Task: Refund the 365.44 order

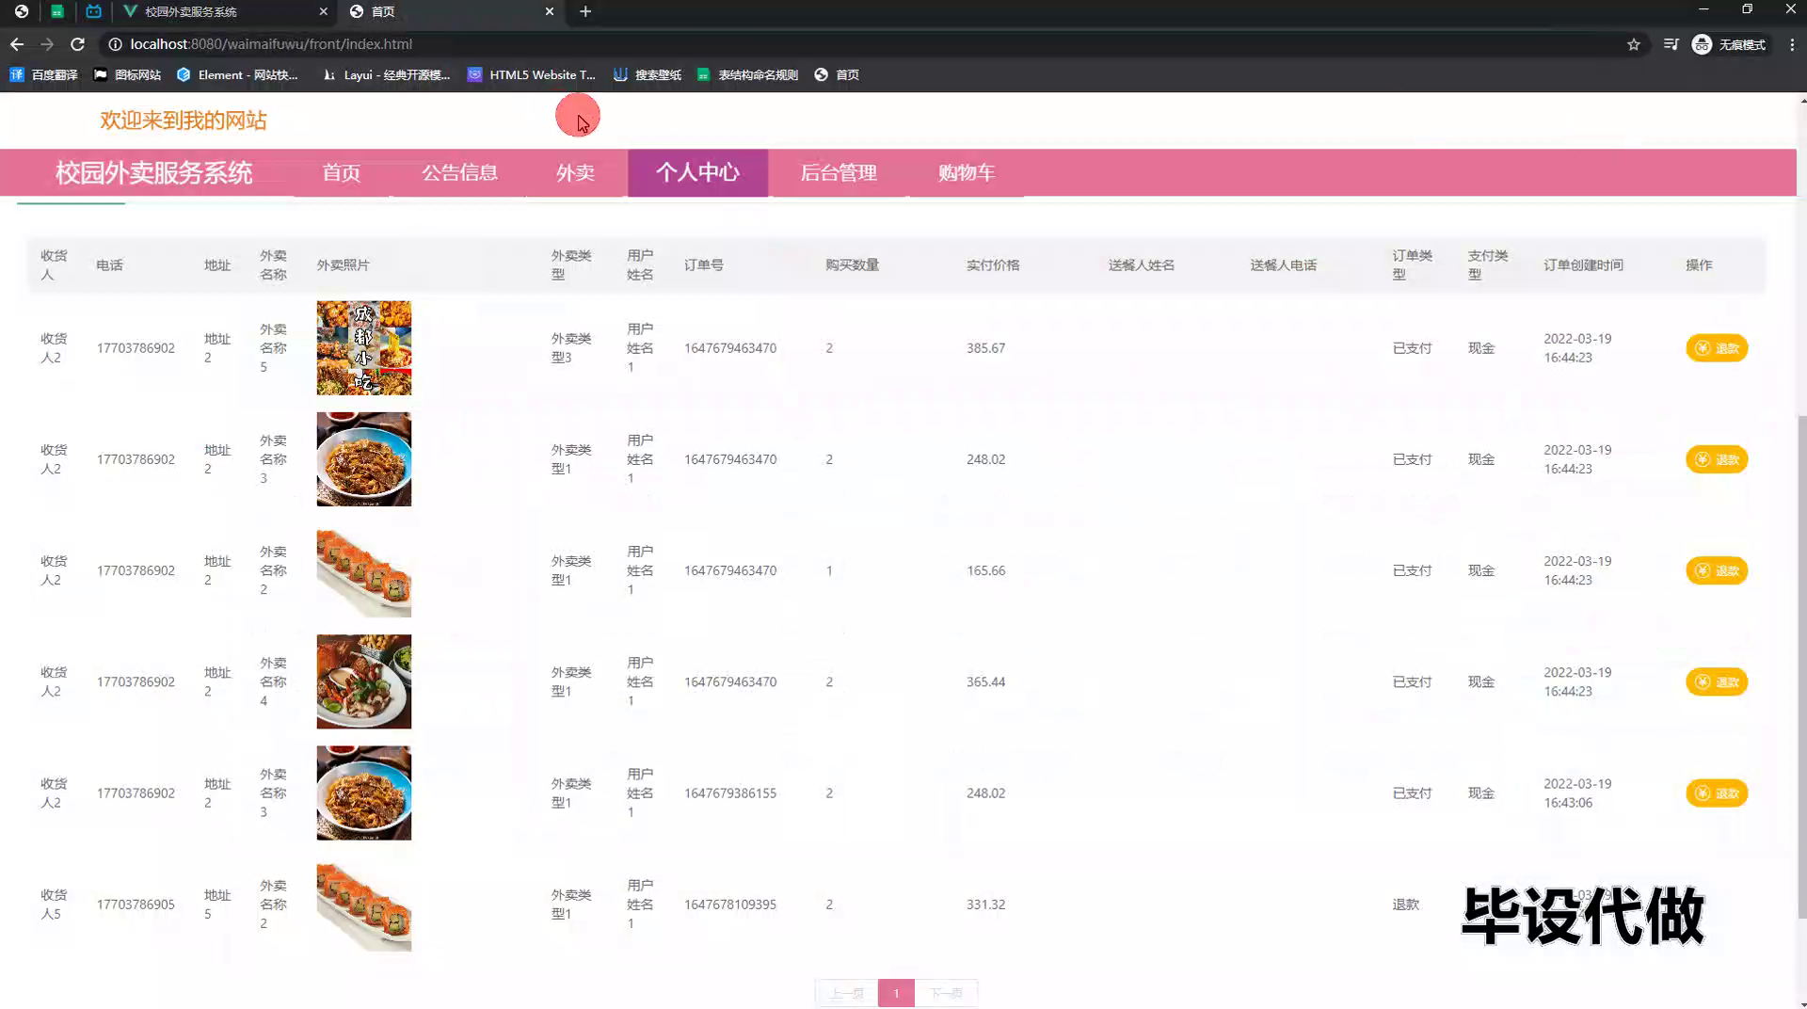Action: coord(1717,681)
